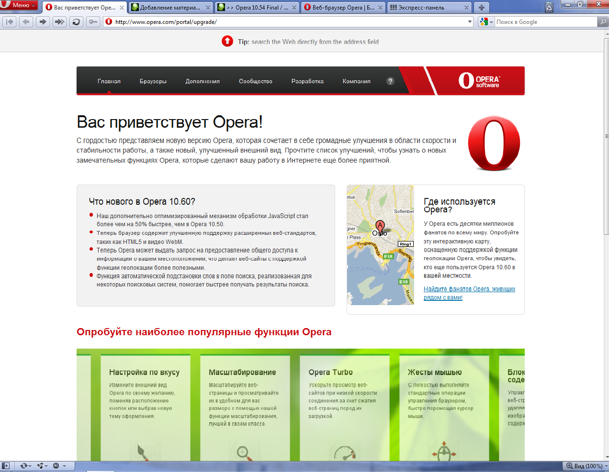Screen dimensions: 609x472
Task: Open the Opera Link sync dropdown
Action: click(26, 466)
